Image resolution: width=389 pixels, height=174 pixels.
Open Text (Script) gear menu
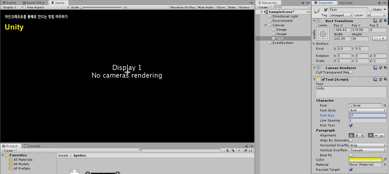pyautogui.click(x=385, y=79)
